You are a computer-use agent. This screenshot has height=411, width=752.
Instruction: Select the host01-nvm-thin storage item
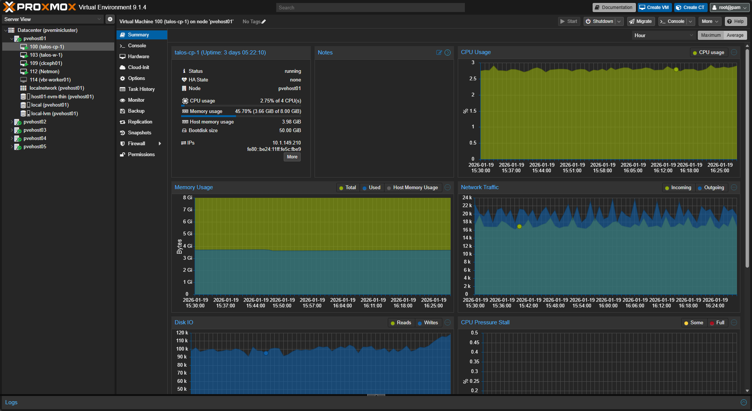62,96
